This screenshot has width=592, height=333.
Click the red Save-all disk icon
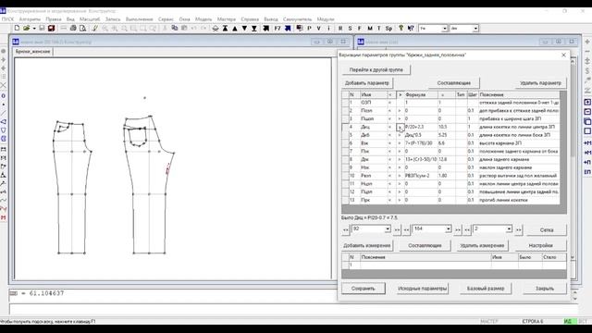click(52, 29)
